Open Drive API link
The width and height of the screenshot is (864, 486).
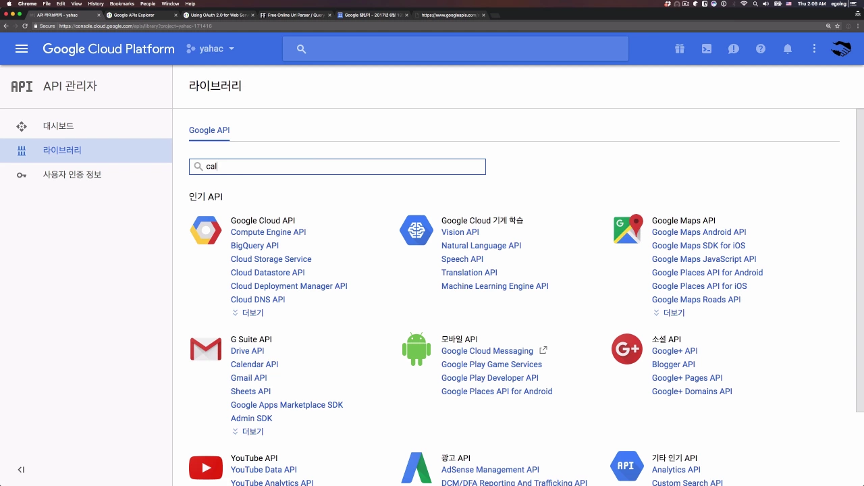point(248,351)
